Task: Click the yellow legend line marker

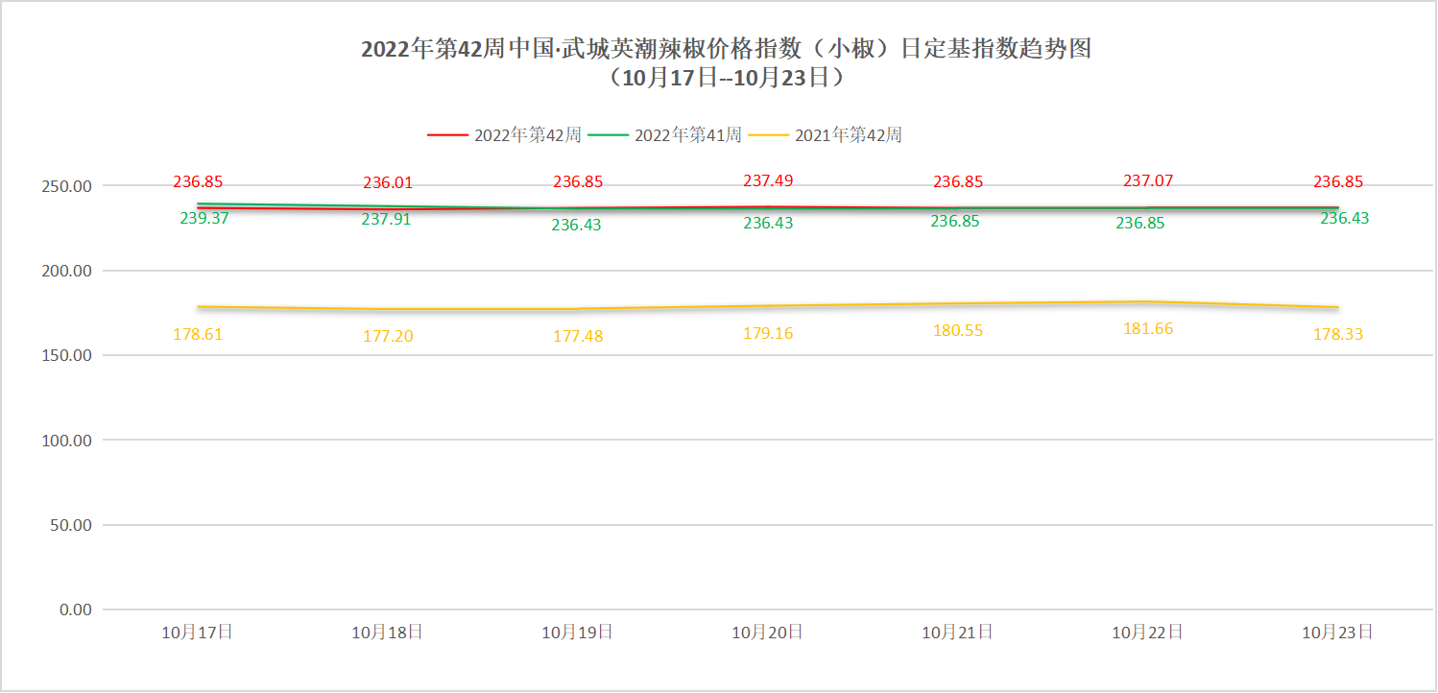Action: click(768, 135)
